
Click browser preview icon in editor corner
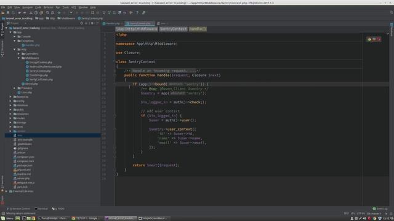[369, 39]
